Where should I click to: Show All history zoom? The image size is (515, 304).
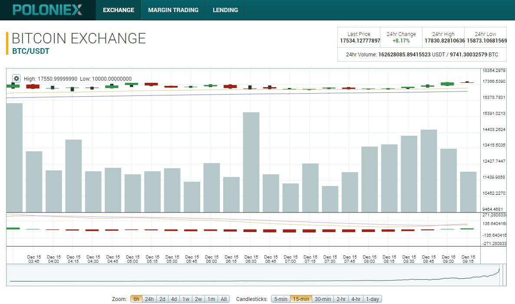(x=224, y=299)
